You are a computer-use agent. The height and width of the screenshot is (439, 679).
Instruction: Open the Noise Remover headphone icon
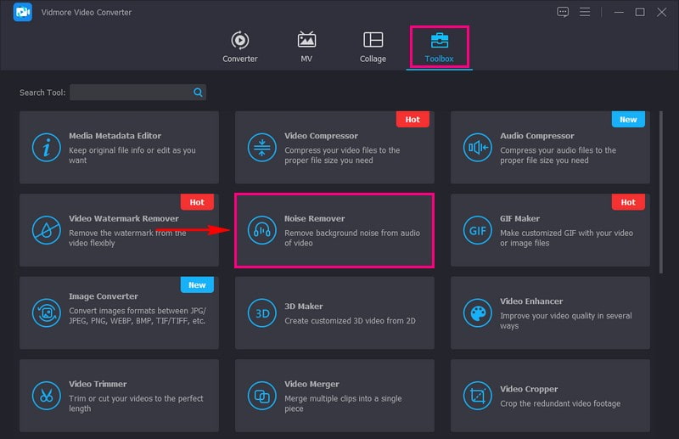tap(261, 230)
